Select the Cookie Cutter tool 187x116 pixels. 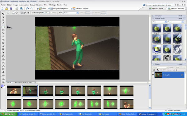coord(3,46)
